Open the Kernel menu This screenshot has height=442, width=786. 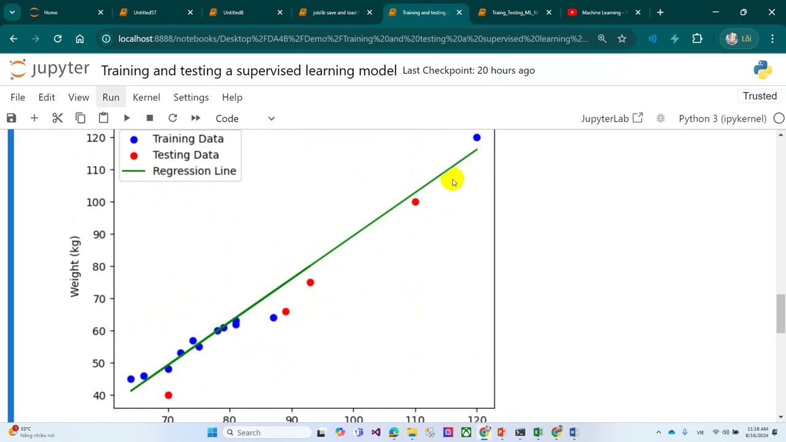tap(146, 97)
